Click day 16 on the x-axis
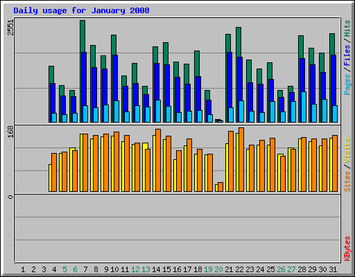 177,269
